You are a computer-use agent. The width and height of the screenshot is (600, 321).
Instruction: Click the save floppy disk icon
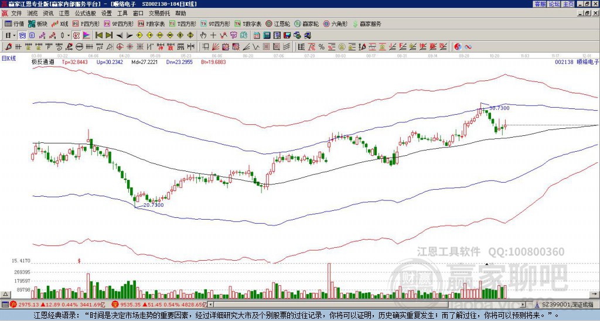(x=287, y=36)
